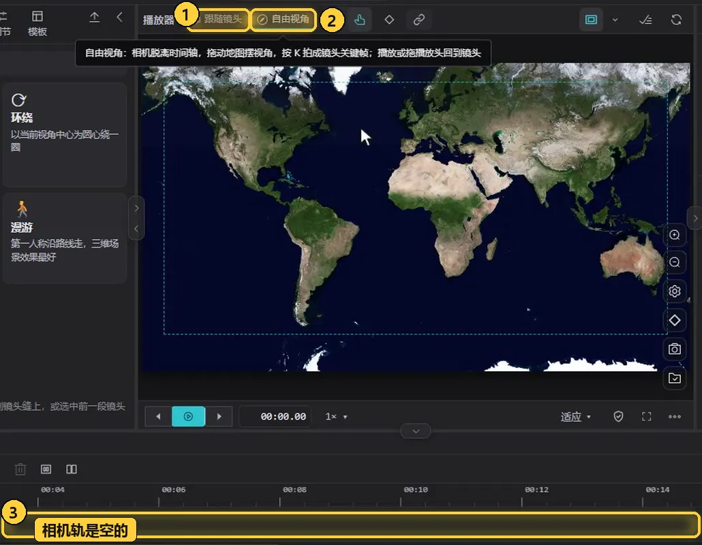Open the 模板 template panel

37,23
